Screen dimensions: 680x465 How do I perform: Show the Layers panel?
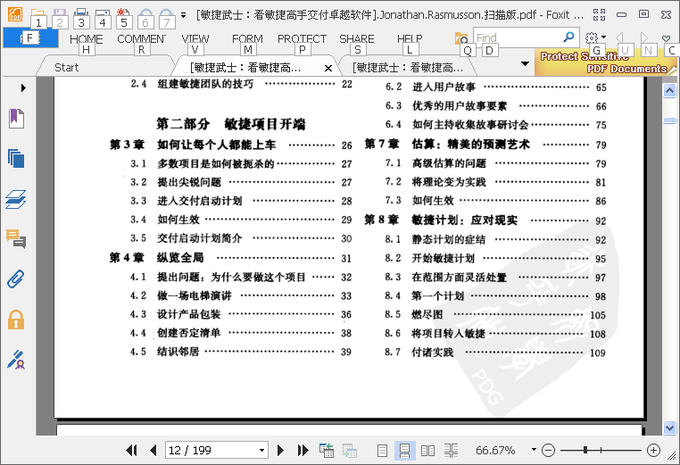point(15,199)
